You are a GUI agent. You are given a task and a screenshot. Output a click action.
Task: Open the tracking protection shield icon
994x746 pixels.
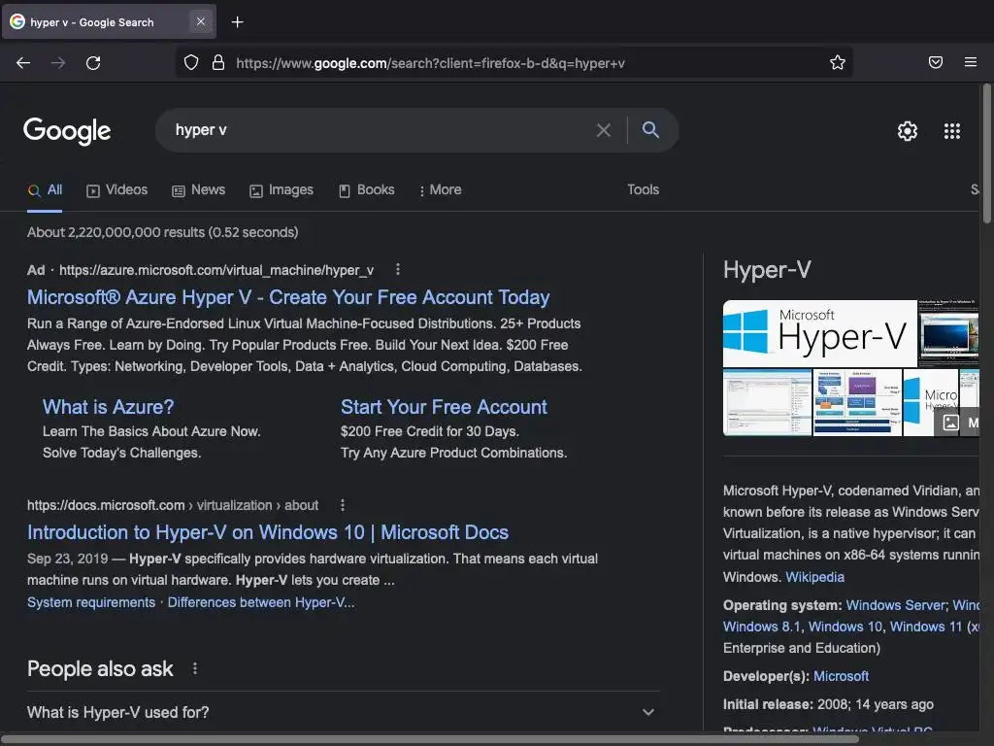point(191,62)
